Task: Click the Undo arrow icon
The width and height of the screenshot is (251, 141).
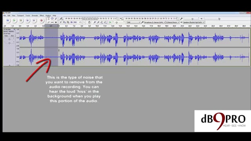Action: [x=80, y=22]
